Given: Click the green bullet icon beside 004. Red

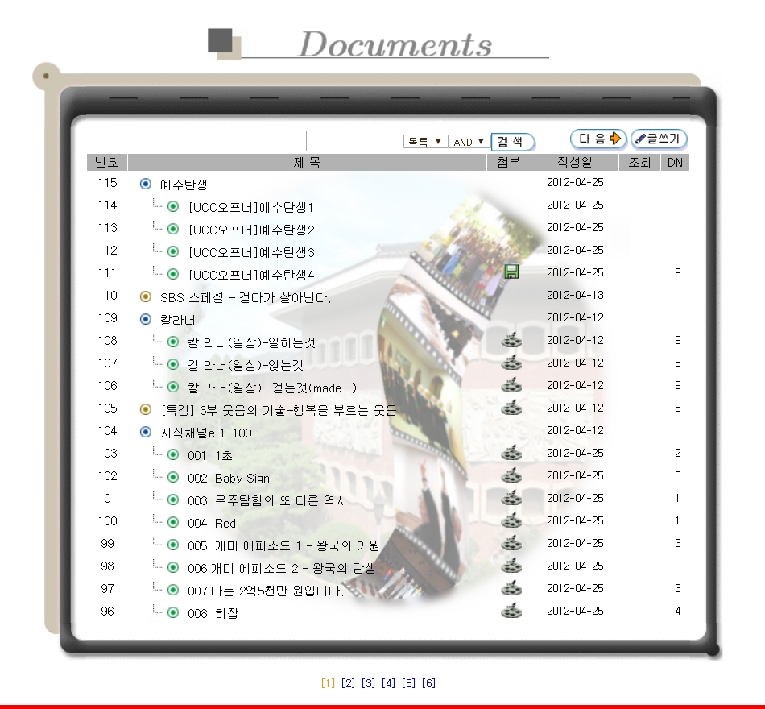Looking at the screenshot, I should pyautogui.click(x=172, y=522).
